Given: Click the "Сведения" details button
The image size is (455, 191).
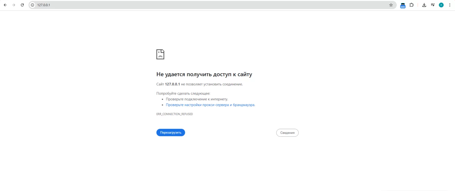Looking at the screenshot, I should coord(287,133).
